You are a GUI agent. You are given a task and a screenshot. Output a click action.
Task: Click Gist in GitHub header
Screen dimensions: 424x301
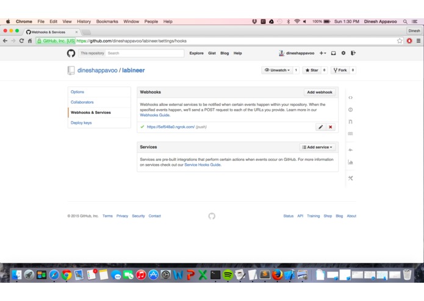click(x=212, y=53)
